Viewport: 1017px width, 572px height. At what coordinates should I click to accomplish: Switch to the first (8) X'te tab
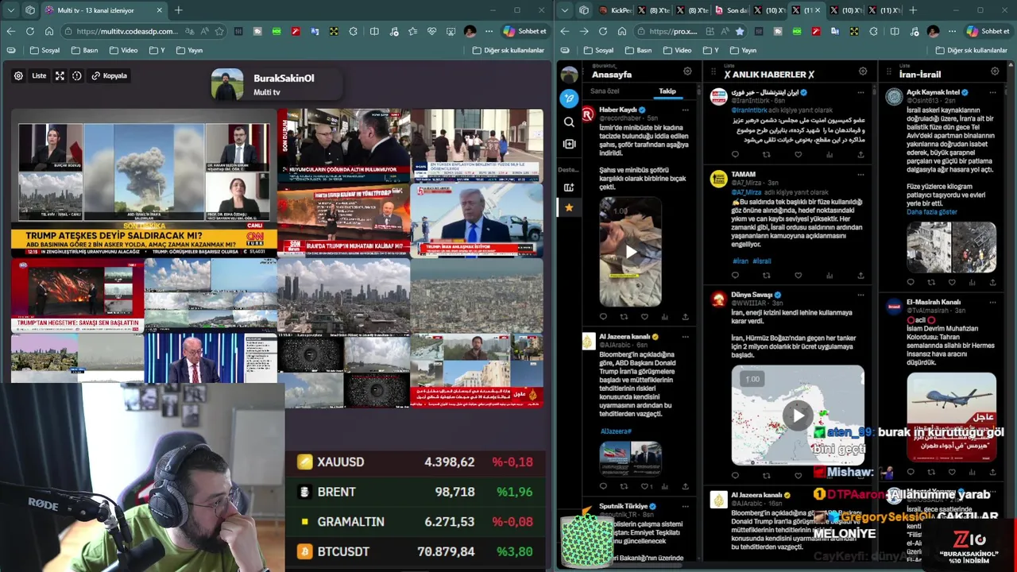point(653,10)
